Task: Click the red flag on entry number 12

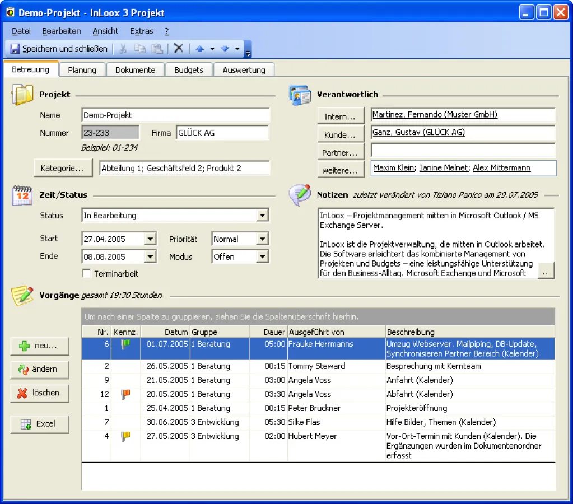Action: (125, 394)
